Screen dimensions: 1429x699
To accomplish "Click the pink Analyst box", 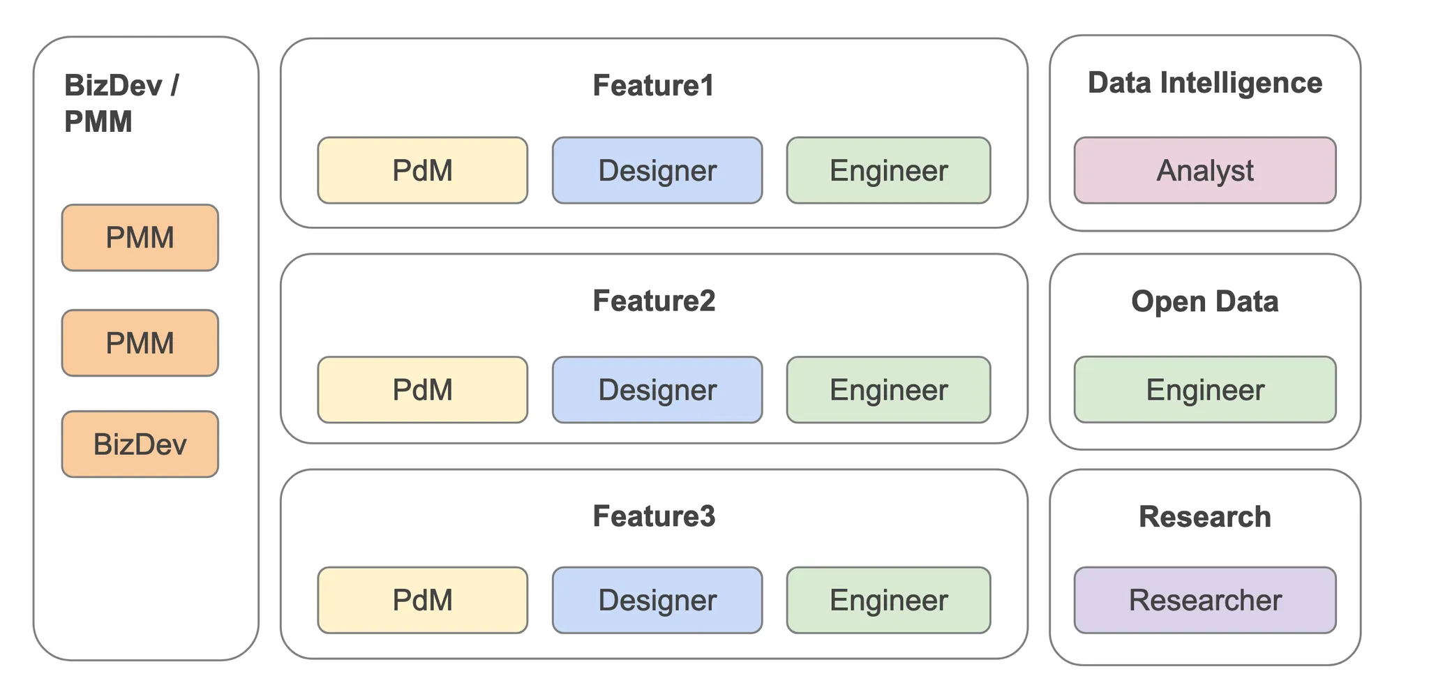I will pyautogui.click(x=1205, y=170).
